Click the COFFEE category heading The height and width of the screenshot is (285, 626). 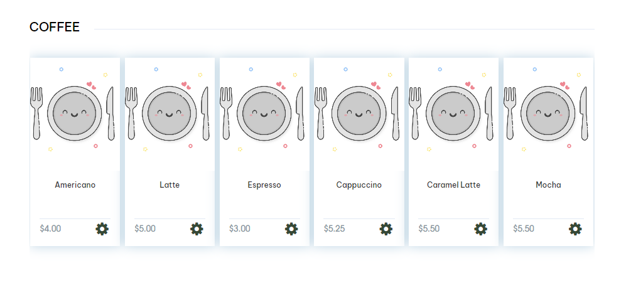[x=55, y=27]
